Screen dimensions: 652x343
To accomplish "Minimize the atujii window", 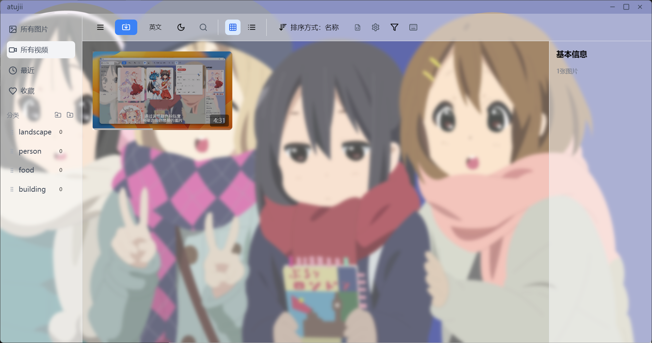I will (x=613, y=7).
